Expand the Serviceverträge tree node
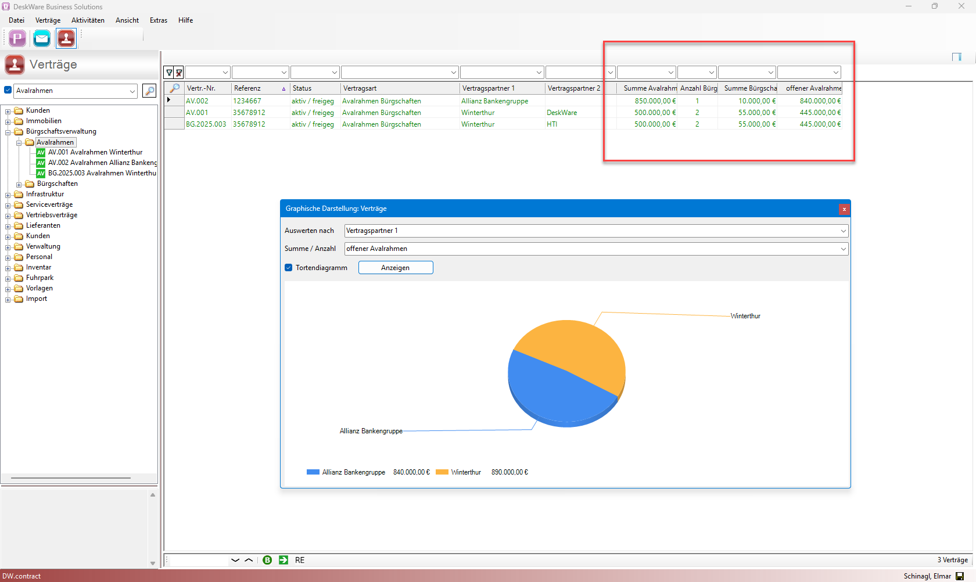Image resolution: width=976 pixels, height=582 pixels. pyautogui.click(x=8, y=205)
